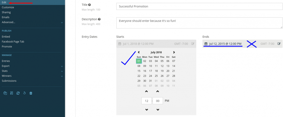Click the help icon next to Description

[99, 19]
